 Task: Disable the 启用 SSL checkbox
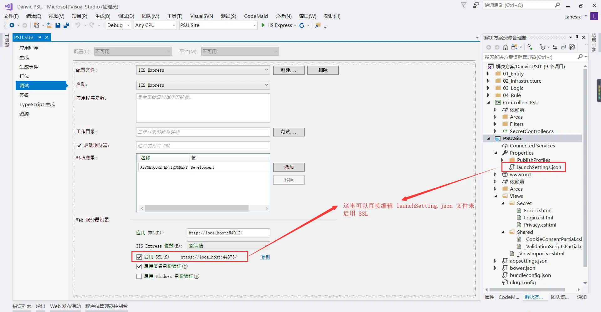139,257
